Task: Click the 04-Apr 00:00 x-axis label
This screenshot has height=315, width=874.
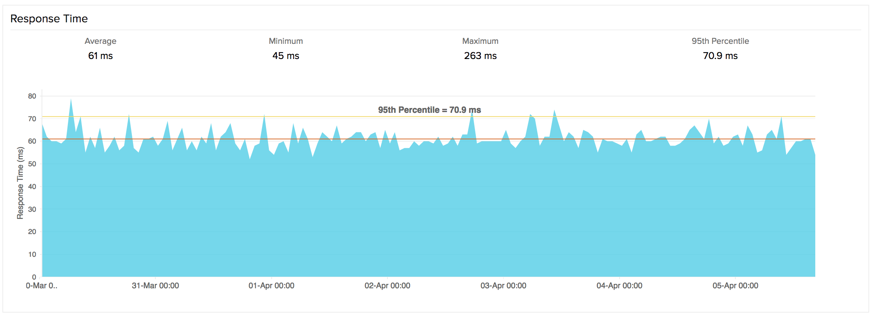Action: (619, 286)
